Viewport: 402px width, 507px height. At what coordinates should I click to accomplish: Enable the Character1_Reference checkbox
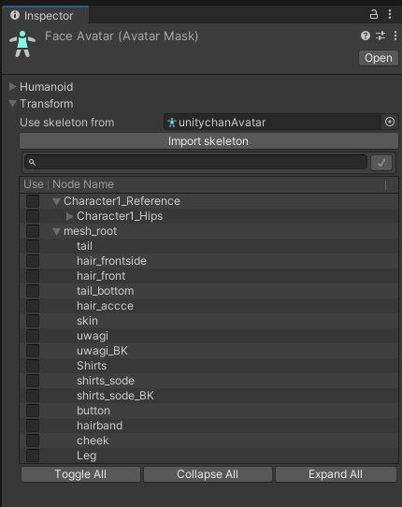pyautogui.click(x=33, y=201)
